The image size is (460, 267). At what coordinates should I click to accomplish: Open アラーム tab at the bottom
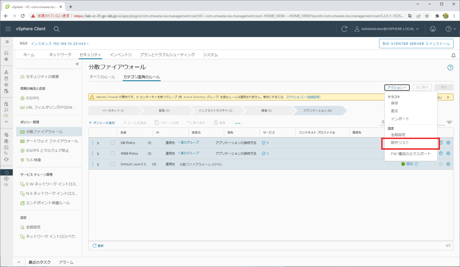click(66, 262)
